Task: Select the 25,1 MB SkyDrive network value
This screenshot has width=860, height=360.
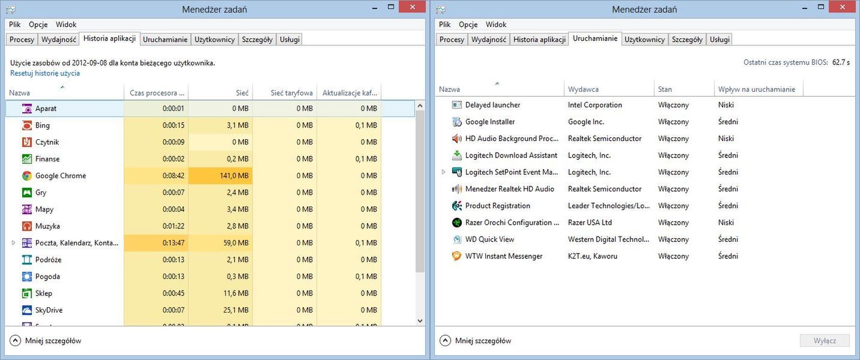Action: pos(235,310)
